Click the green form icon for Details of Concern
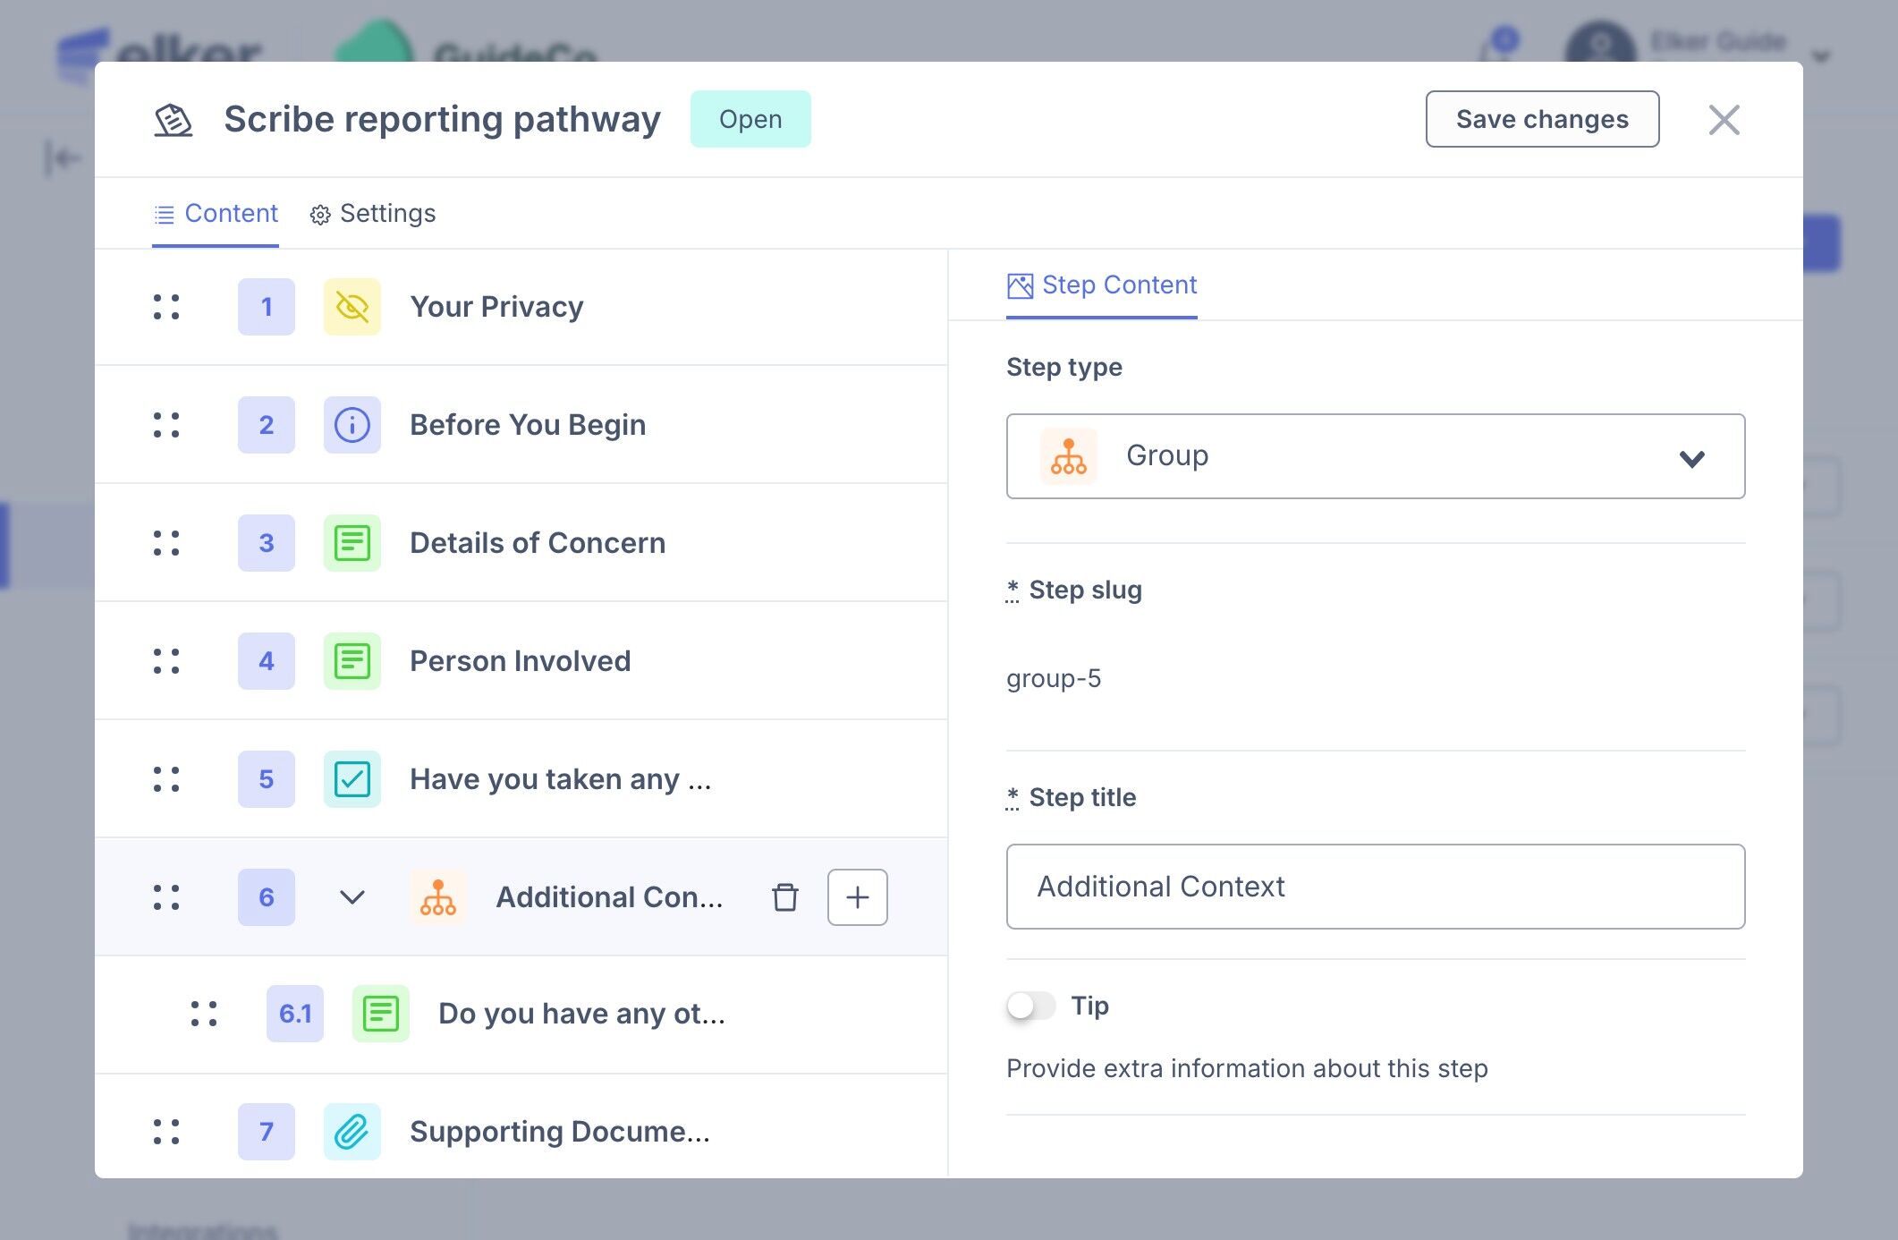 pyautogui.click(x=352, y=543)
